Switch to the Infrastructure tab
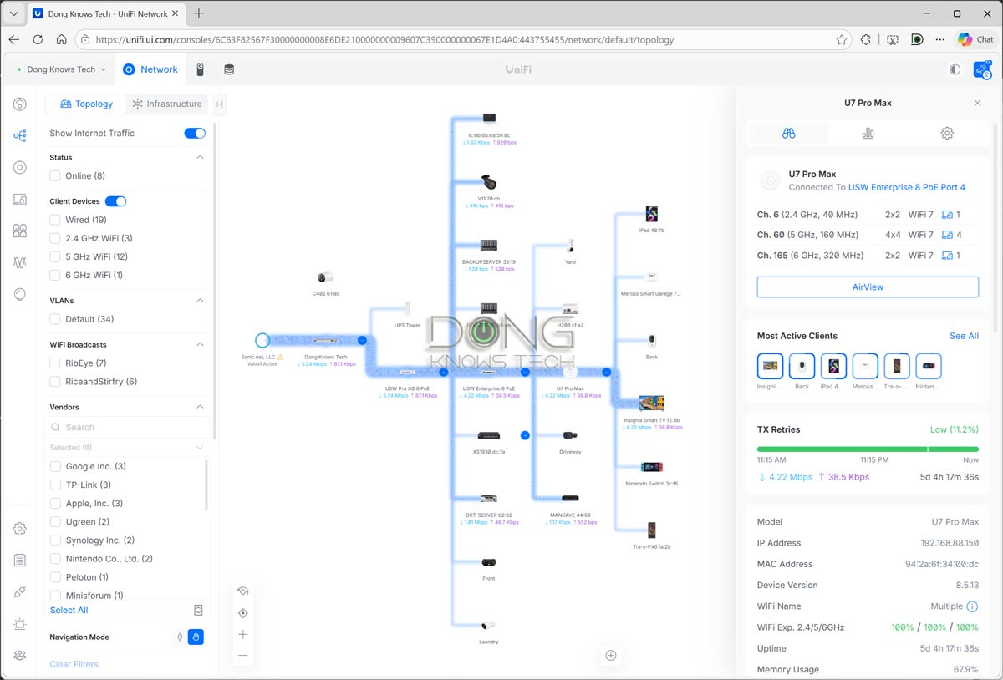The image size is (1003, 680). pyautogui.click(x=166, y=104)
